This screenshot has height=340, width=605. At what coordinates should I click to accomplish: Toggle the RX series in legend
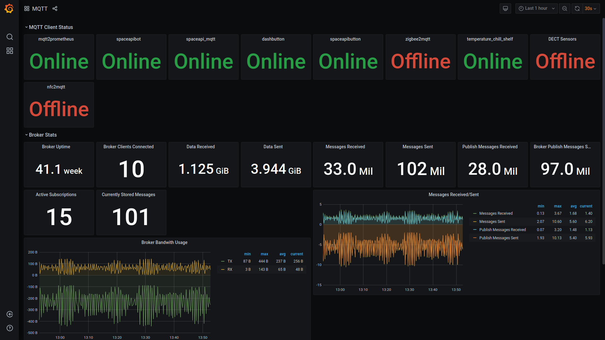point(230,269)
